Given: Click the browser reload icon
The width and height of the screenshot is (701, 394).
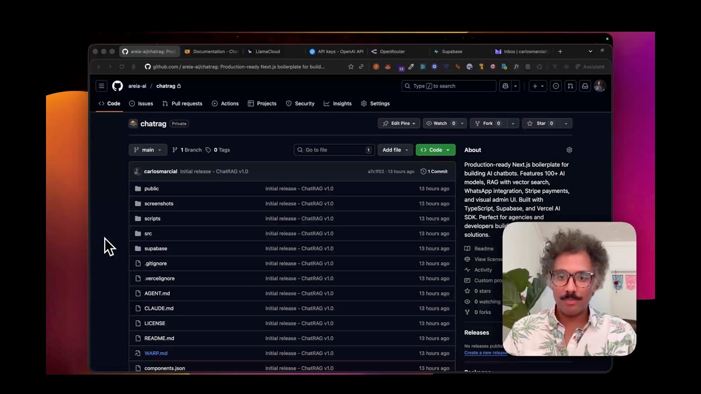Looking at the screenshot, I should tap(122, 67).
